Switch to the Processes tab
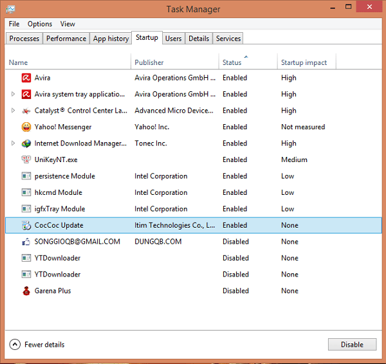386x364 pixels. (24, 39)
